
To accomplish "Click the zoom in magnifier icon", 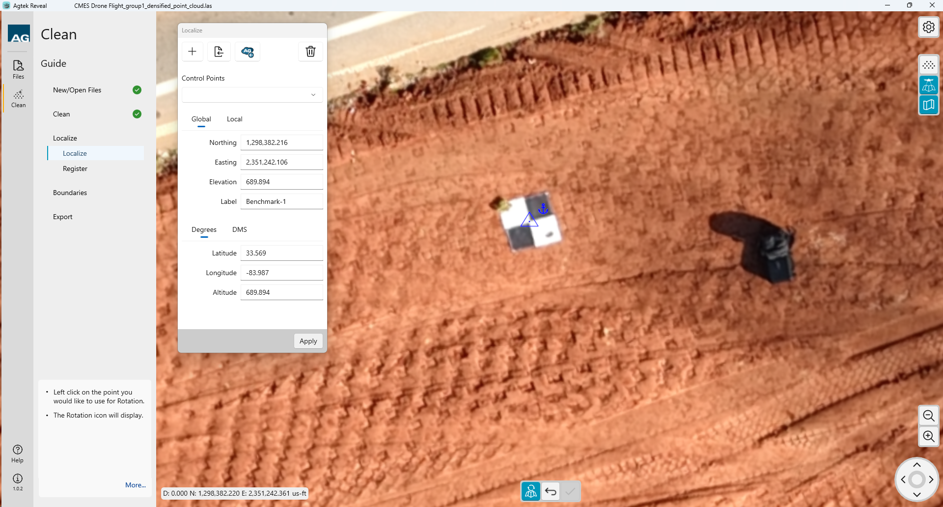I will point(928,436).
